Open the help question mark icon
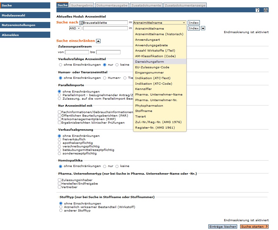Image resolution: width=278 pixels, height=230 pixels. (257, 10)
